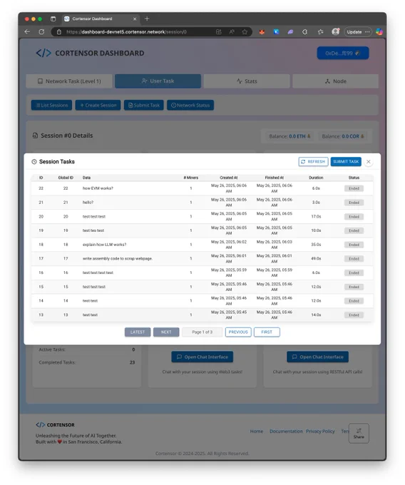Click the Refresh button in Session Tasks
This screenshot has height=485, width=405.
[313, 161]
